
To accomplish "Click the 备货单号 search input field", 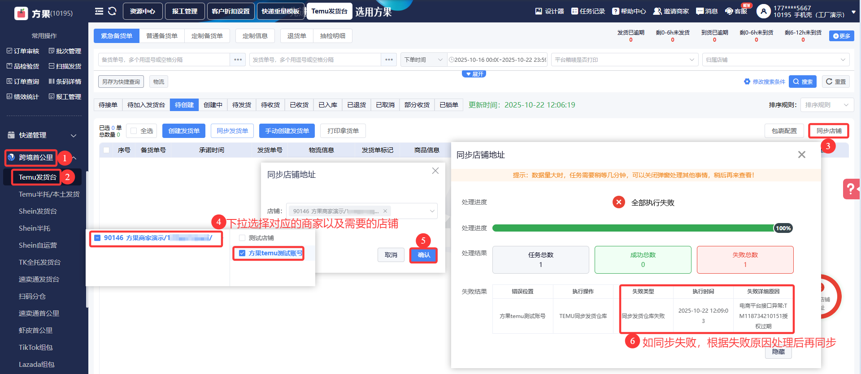I will click(164, 60).
